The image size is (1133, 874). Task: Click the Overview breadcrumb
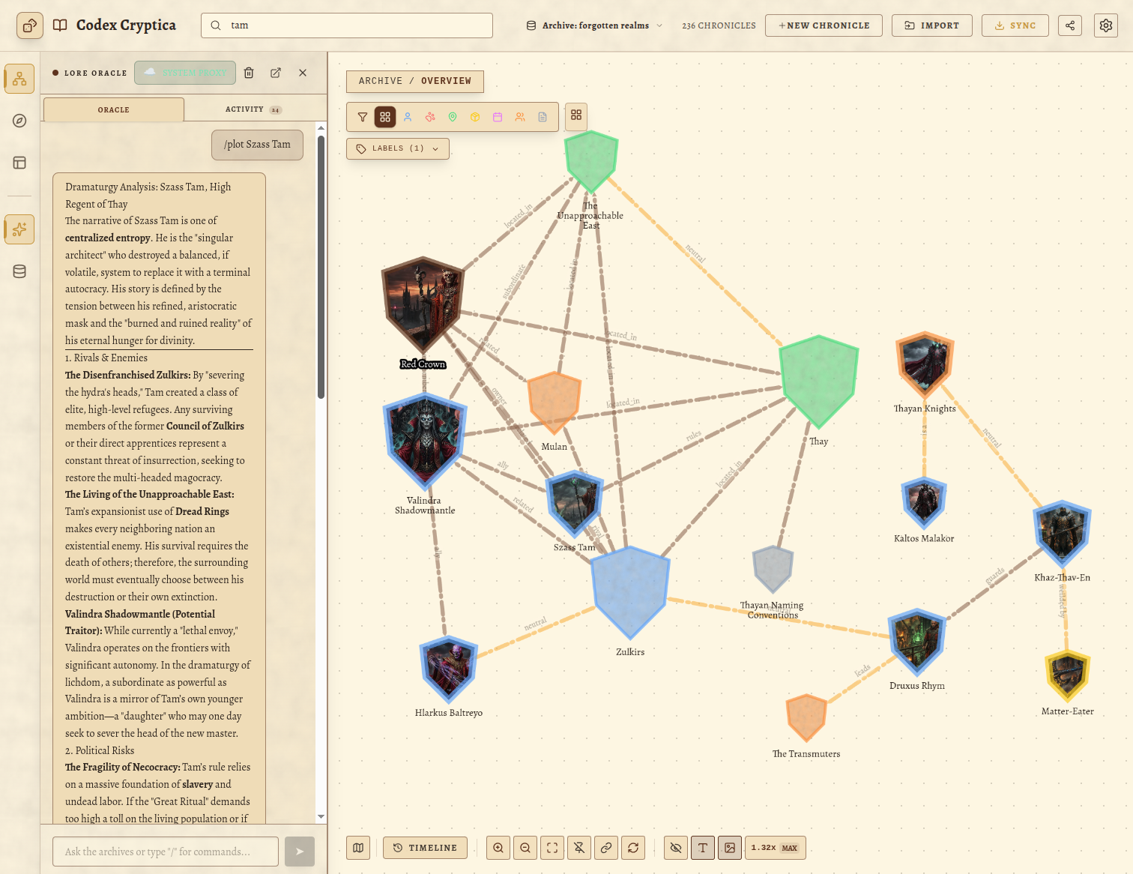point(446,81)
